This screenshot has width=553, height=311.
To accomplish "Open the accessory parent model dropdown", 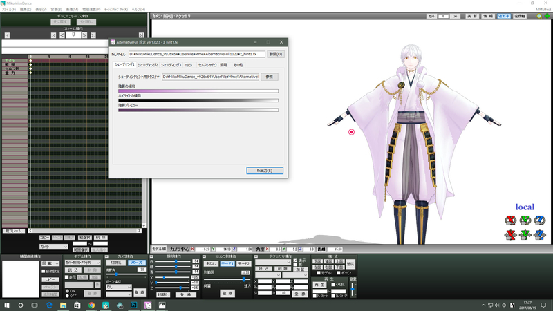I will (x=268, y=274).
